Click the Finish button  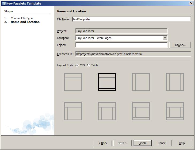(142, 143)
